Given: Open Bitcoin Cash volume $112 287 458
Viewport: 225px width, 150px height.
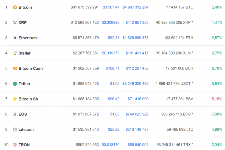Looking at the screenshot, I should pos(137,68).
